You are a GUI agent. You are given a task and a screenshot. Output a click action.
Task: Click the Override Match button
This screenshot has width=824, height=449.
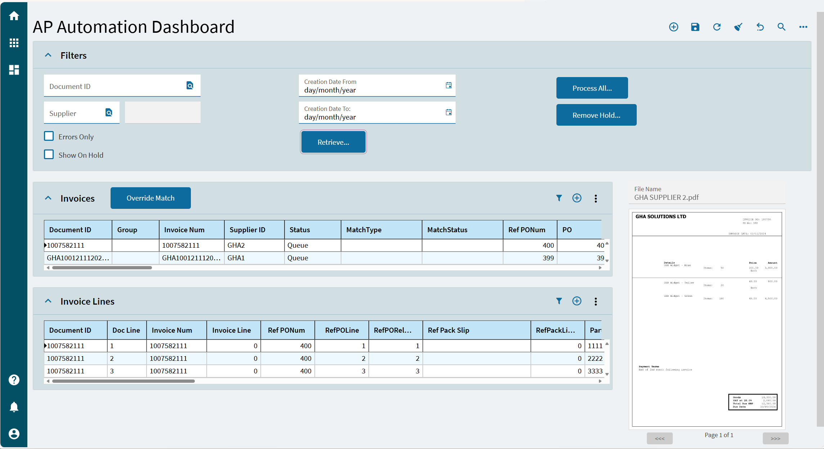(x=151, y=198)
